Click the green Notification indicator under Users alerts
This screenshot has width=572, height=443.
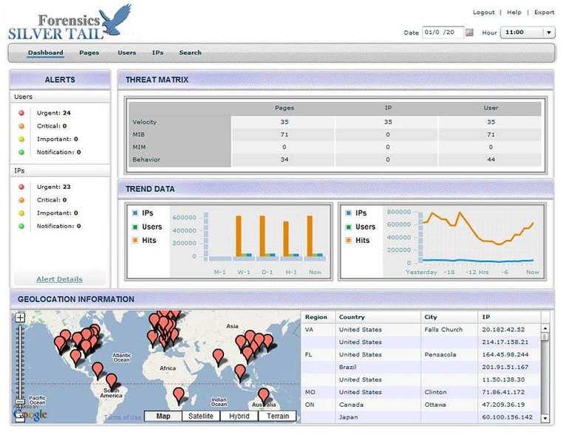pyautogui.click(x=21, y=152)
